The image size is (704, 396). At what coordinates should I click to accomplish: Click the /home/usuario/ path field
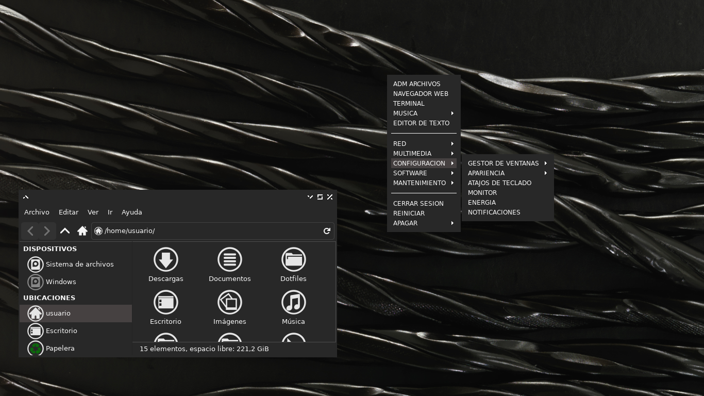[213, 231]
